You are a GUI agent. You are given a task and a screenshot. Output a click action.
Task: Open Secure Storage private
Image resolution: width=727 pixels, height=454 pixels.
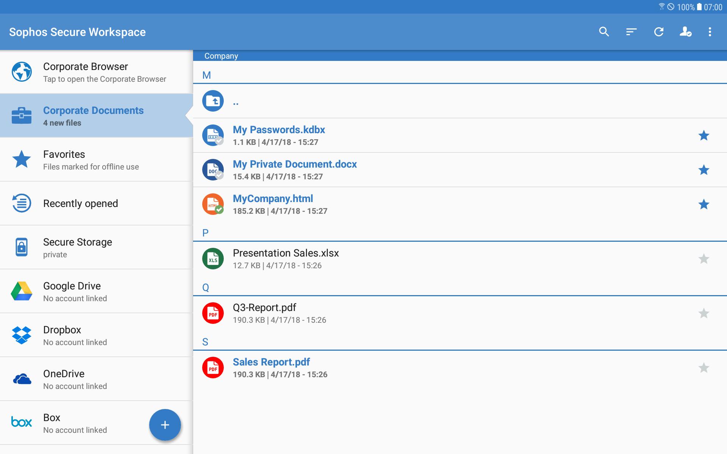coord(96,247)
